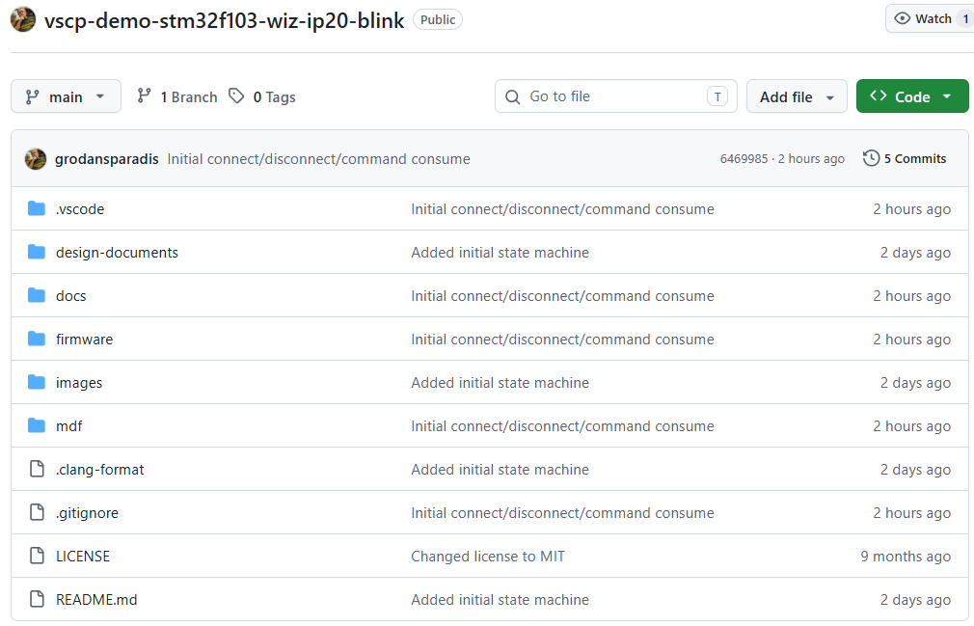Image resolution: width=974 pixels, height=626 pixels.
Task: Click the images folder icon
Action: tap(37, 383)
